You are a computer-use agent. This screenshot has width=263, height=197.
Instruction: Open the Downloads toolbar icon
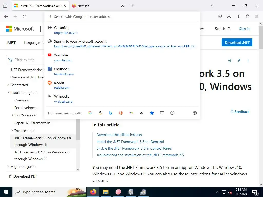pos(229,16)
